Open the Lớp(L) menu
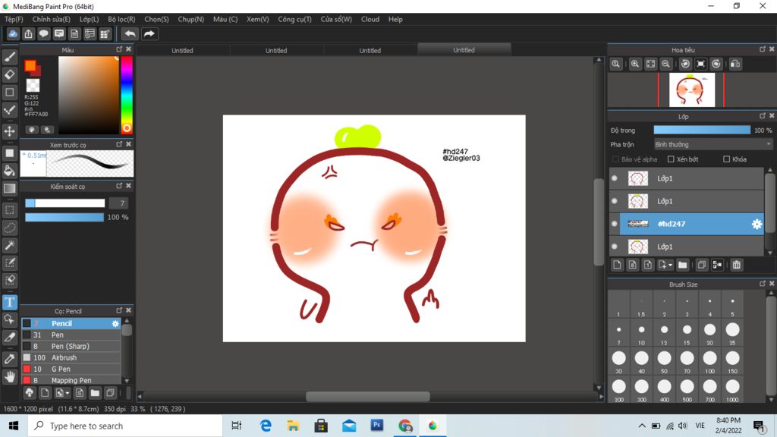Image resolution: width=777 pixels, height=437 pixels. point(90,19)
